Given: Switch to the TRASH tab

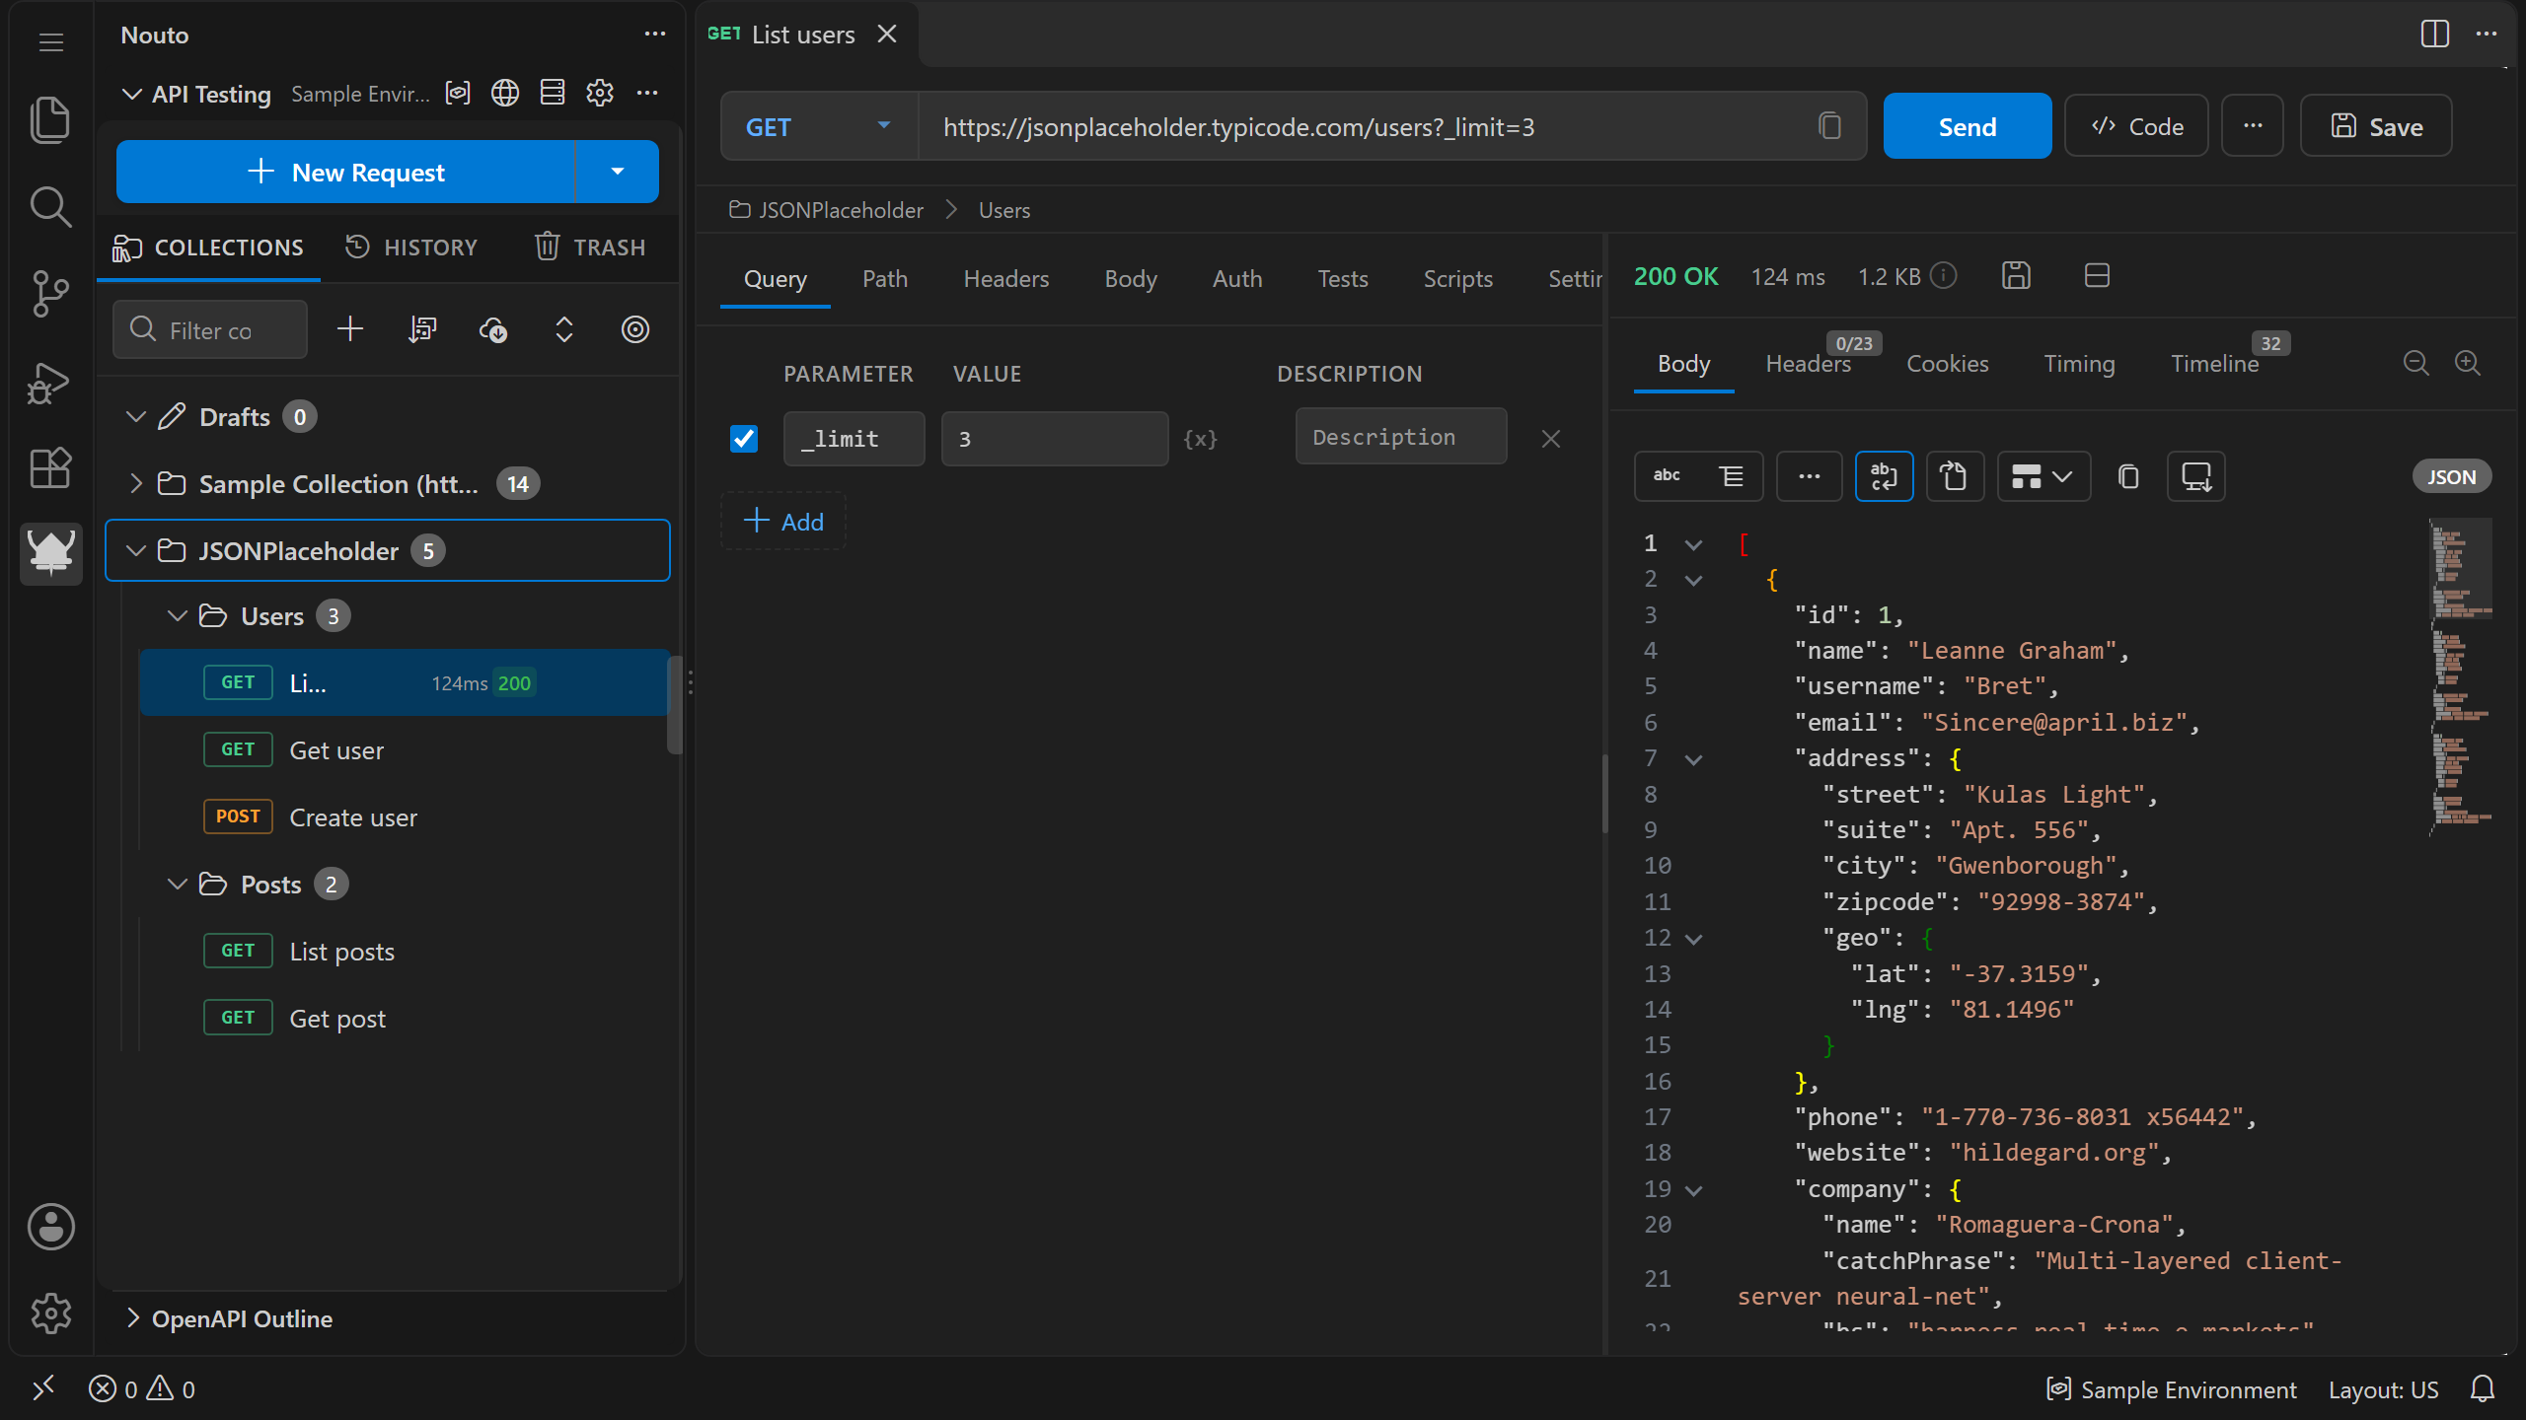Looking at the screenshot, I should pyautogui.click(x=590, y=248).
